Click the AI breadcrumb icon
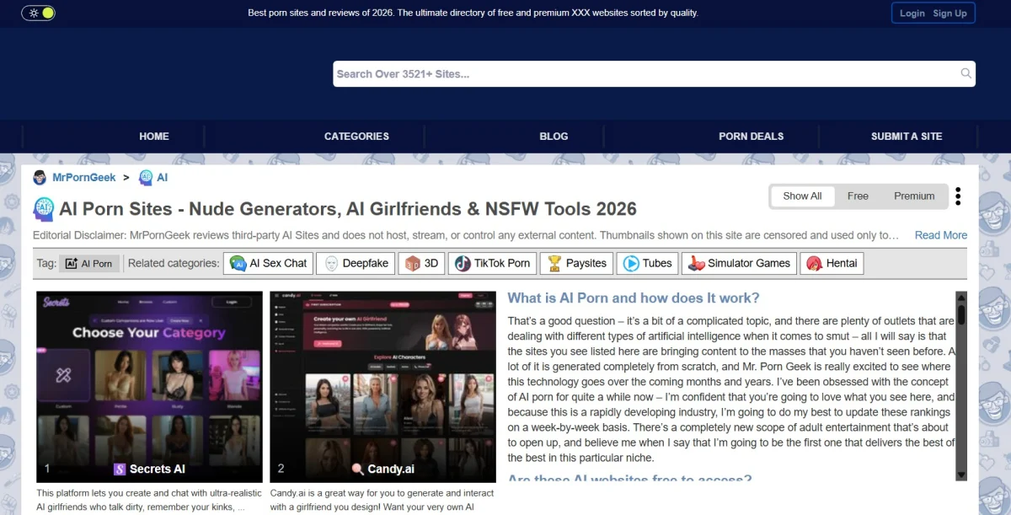The width and height of the screenshot is (1011, 515). 146,178
